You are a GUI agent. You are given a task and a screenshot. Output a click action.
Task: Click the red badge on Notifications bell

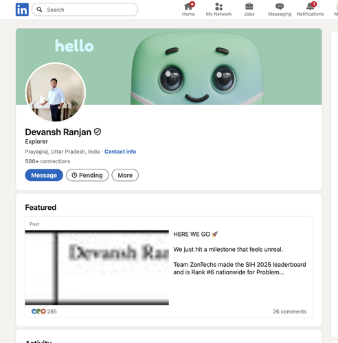314,4
